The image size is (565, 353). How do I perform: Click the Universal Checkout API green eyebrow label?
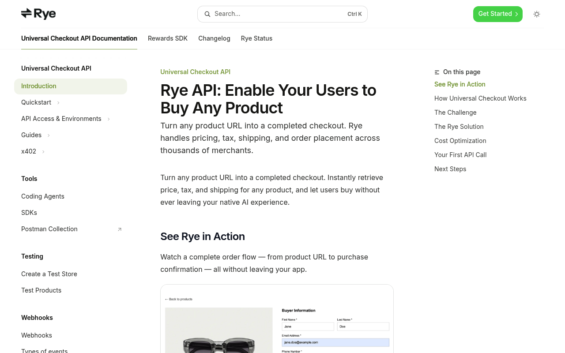pos(195,72)
